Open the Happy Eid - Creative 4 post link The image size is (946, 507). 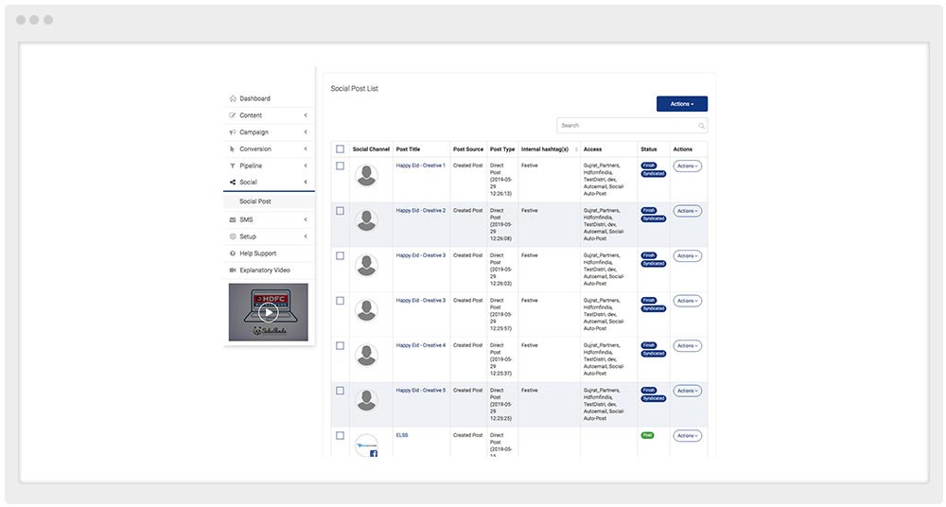pos(421,345)
